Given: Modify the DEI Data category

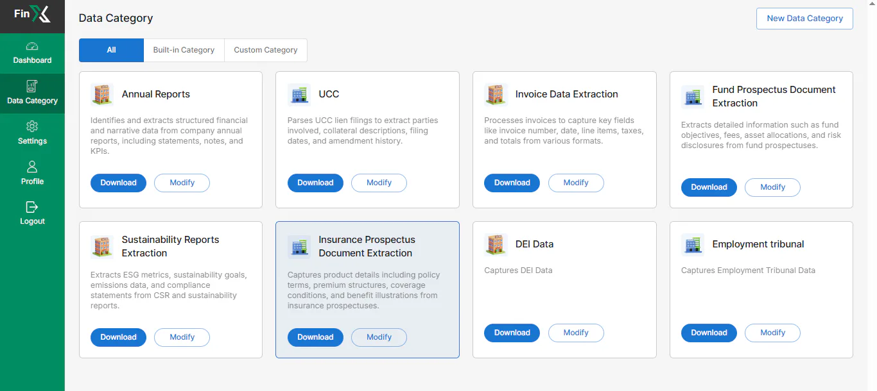Looking at the screenshot, I should [576, 333].
